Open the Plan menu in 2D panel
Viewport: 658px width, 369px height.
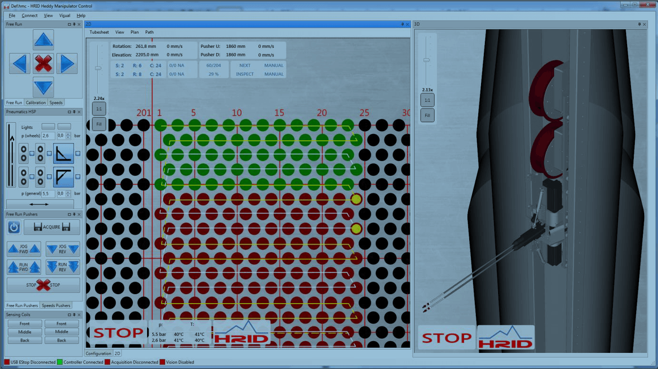click(x=135, y=32)
